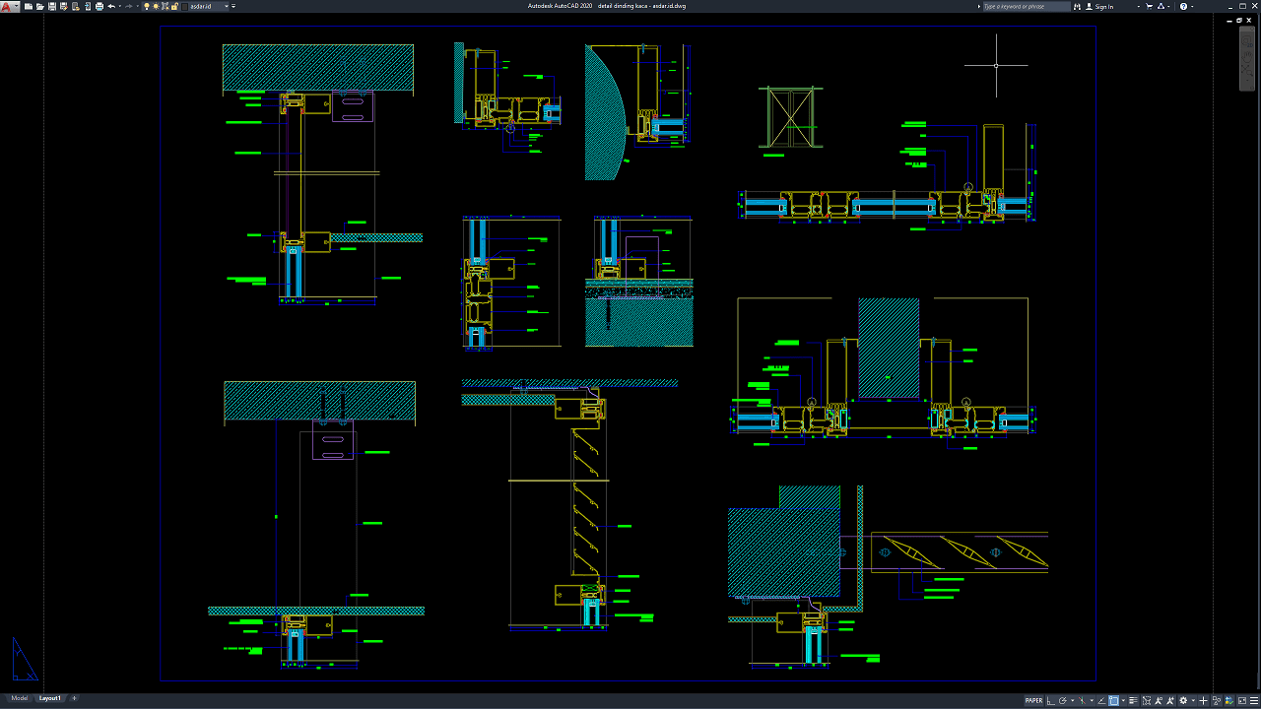Open Object Snap settings dropdown
The image size is (1261, 709).
click(1123, 701)
